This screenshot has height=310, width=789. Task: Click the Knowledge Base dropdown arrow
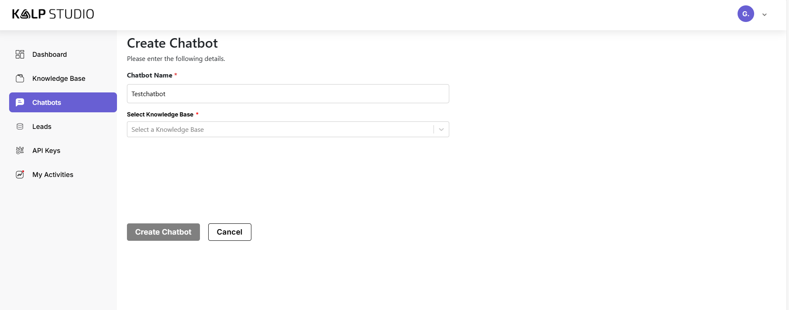441,129
